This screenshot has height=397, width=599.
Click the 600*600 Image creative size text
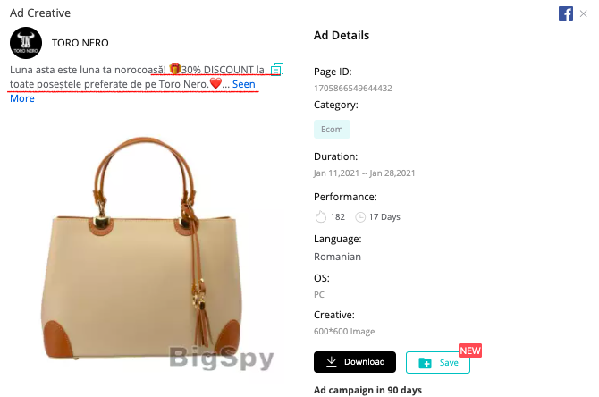[344, 331]
